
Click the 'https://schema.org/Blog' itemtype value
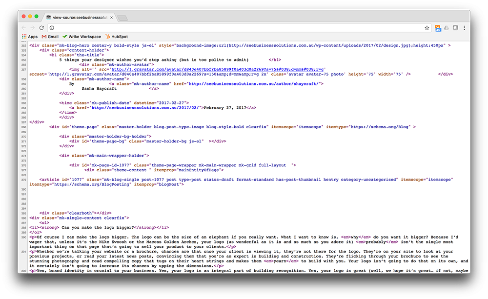(x=379, y=127)
